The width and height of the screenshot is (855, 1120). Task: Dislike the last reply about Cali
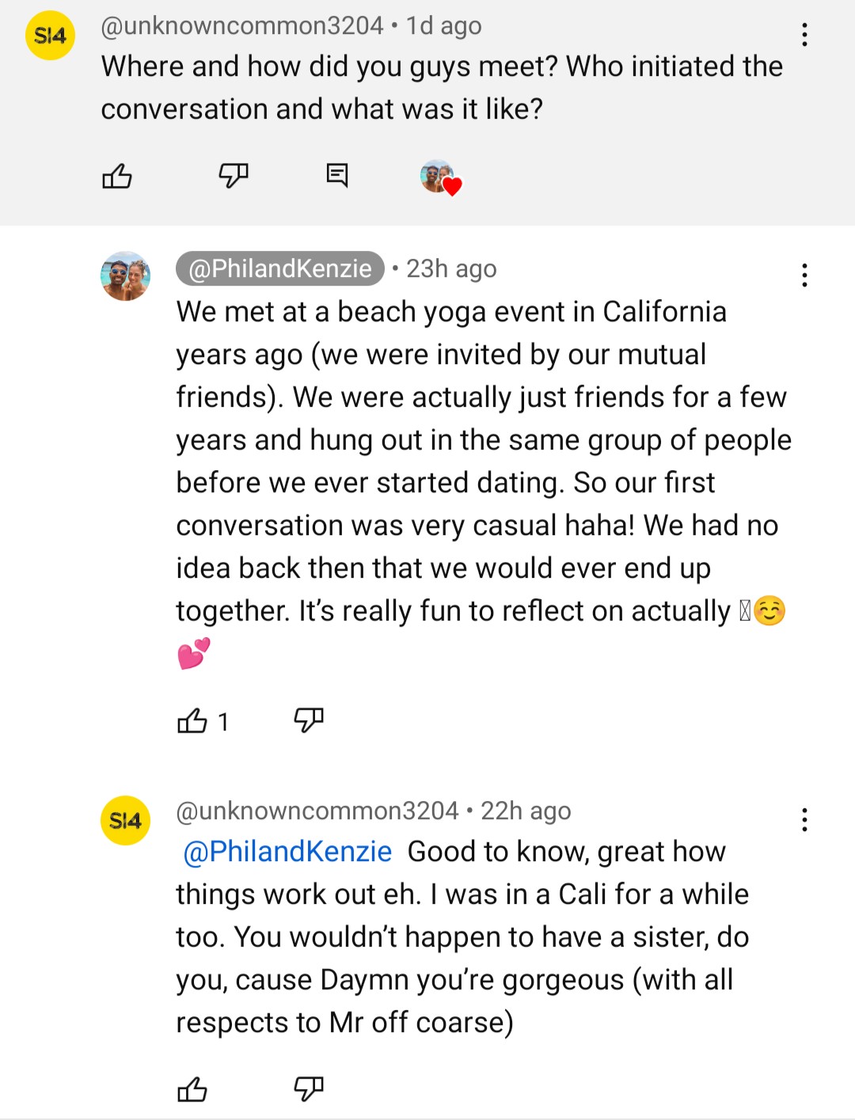[309, 1090]
